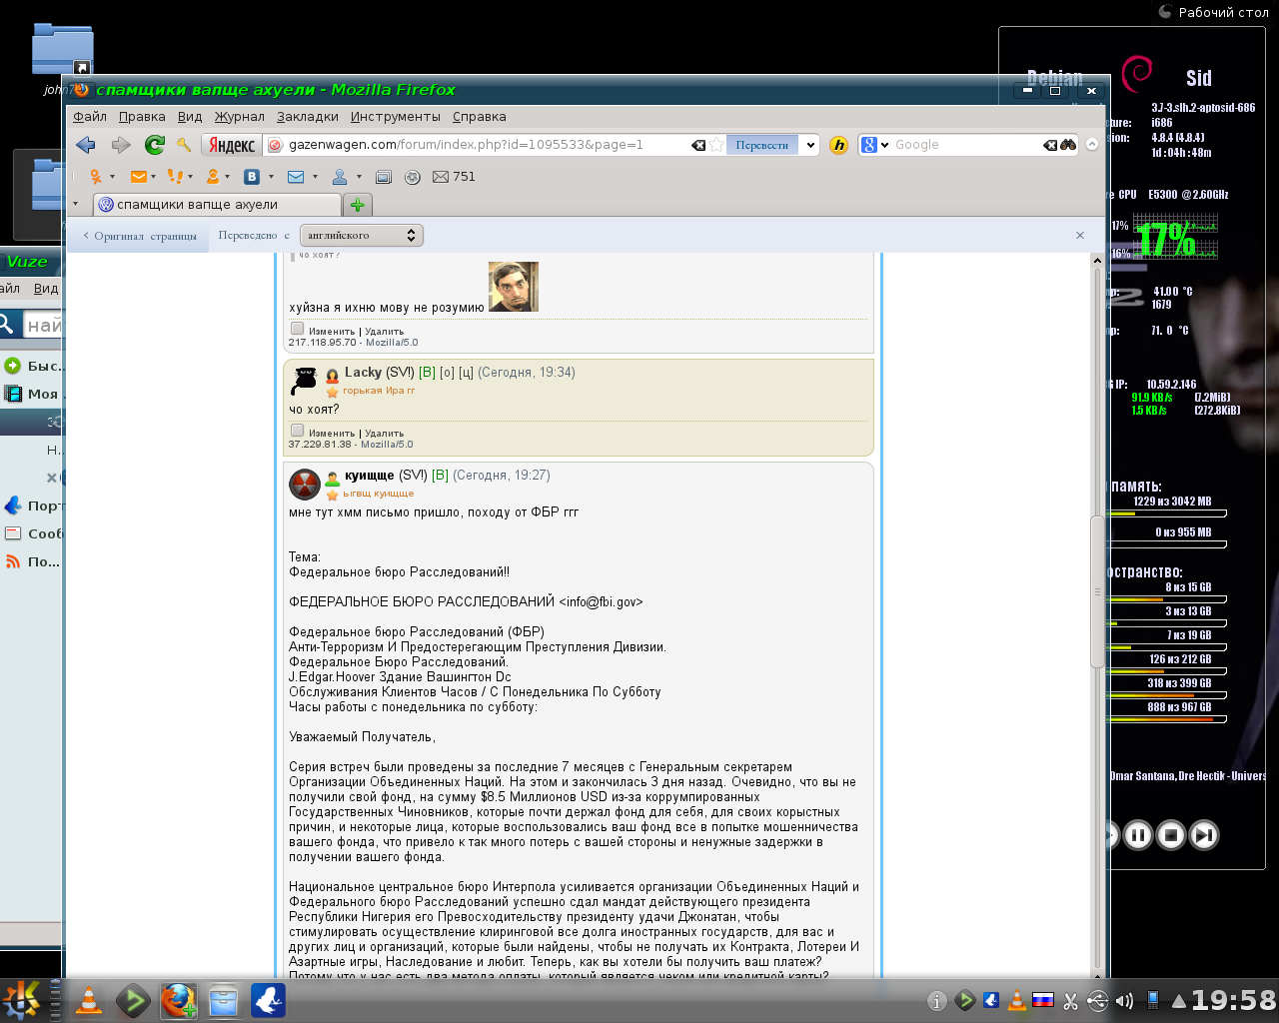The image size is (1279, 1023).
Task: Open the Справка menu
Action: (480, 117)
